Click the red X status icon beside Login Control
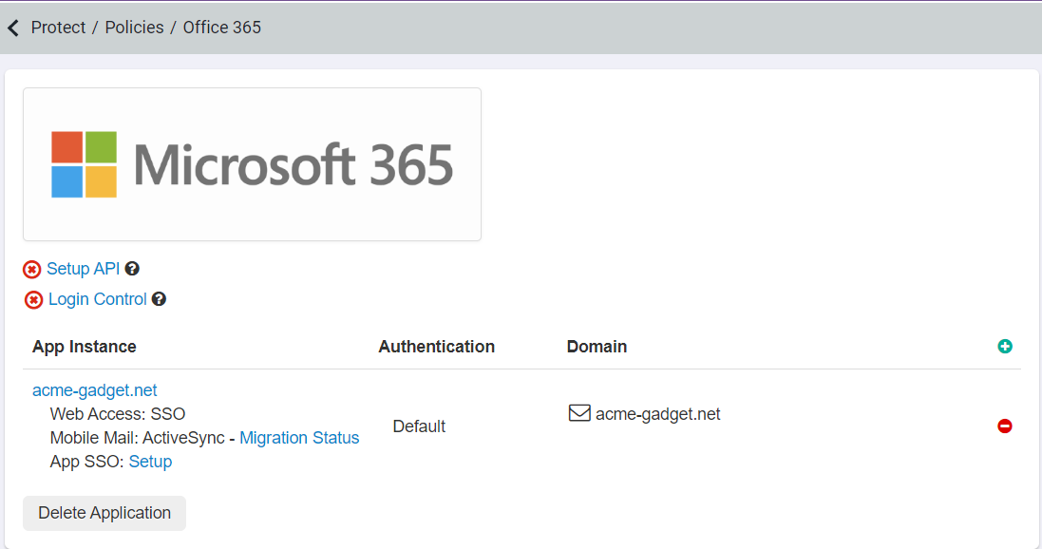 pos(33,300)
